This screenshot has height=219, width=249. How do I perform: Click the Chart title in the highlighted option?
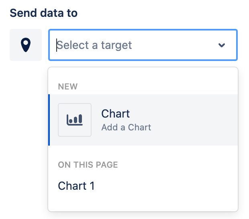coord(116,114)
